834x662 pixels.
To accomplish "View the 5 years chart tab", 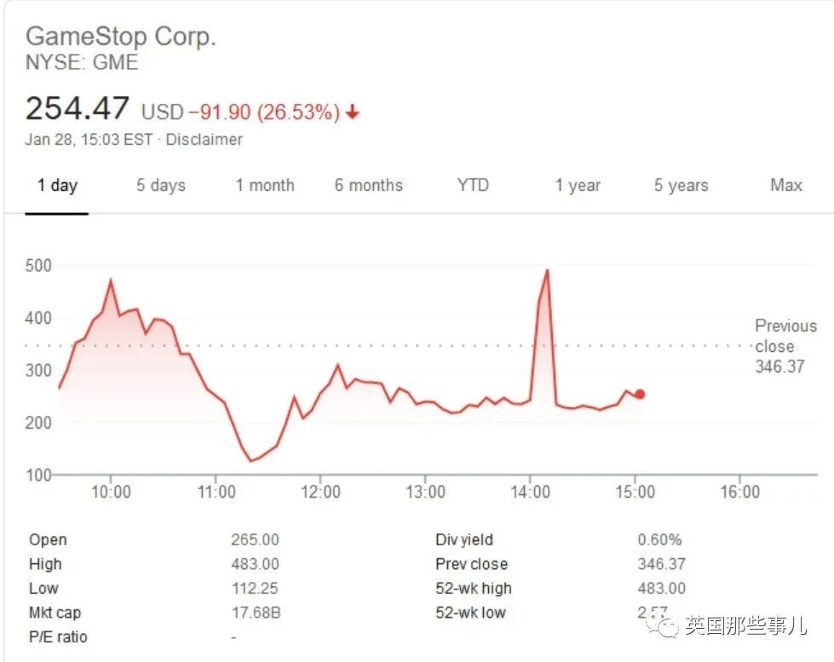I will click(x=682, y=185).
